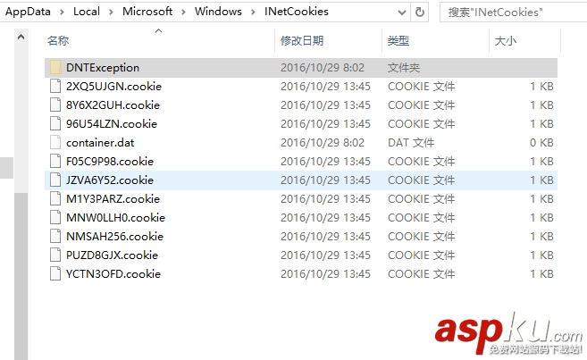The image size is (587, 360).
Task: Click the DNTException folder icon
Action: click(55, 68)
